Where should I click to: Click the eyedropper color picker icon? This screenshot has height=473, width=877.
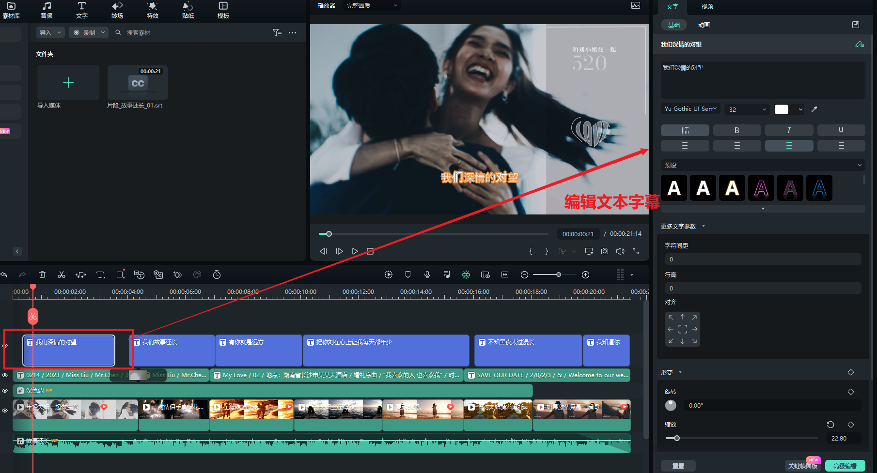point(814,109)
